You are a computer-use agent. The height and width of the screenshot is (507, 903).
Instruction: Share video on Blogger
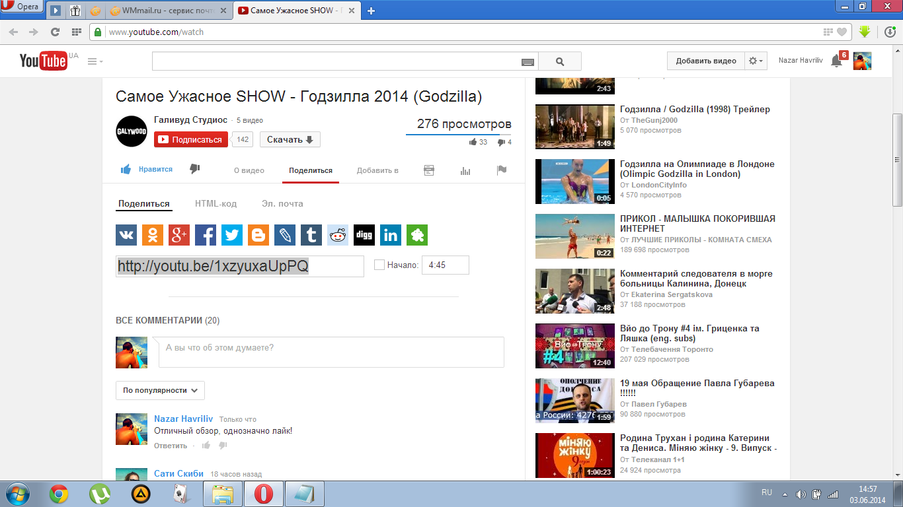[258, 235]
